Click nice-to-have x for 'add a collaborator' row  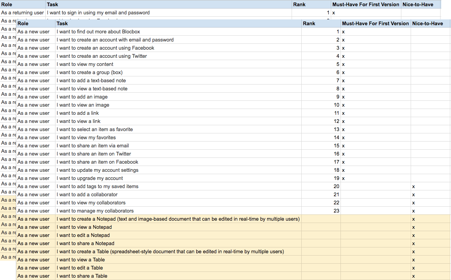click(413, 195)
